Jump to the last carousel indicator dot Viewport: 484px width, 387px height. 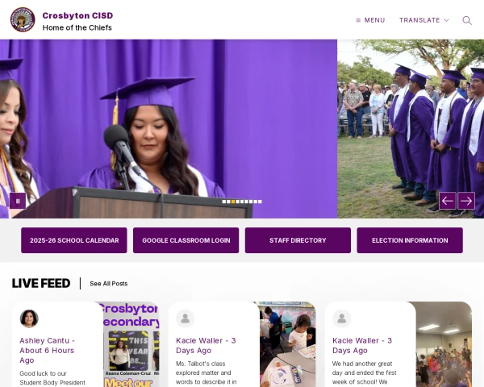point(260,202)
